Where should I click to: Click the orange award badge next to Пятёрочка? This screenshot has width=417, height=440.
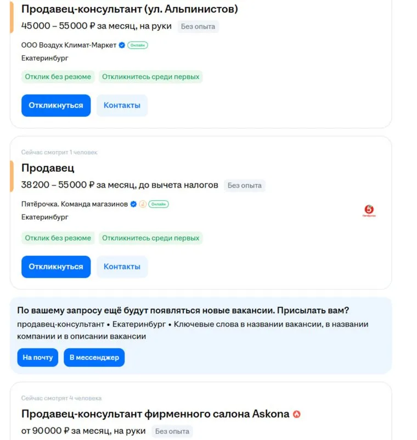[x=143, y=204]
